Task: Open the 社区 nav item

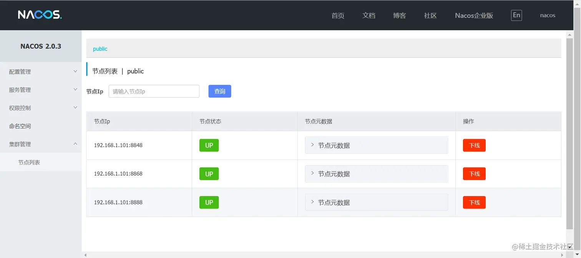Action: click(430, 15)
